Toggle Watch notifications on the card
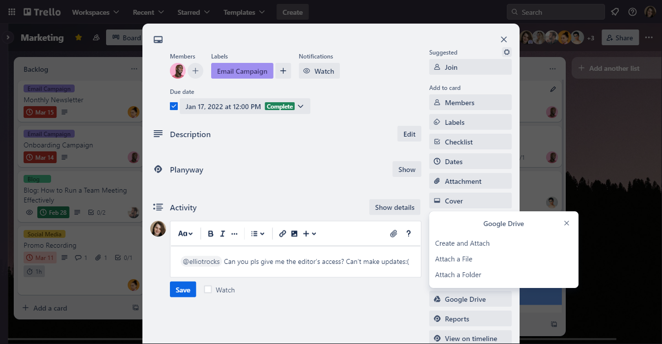Screen dimensions: 662x344 pyautogui.click(x=319, y=71)
